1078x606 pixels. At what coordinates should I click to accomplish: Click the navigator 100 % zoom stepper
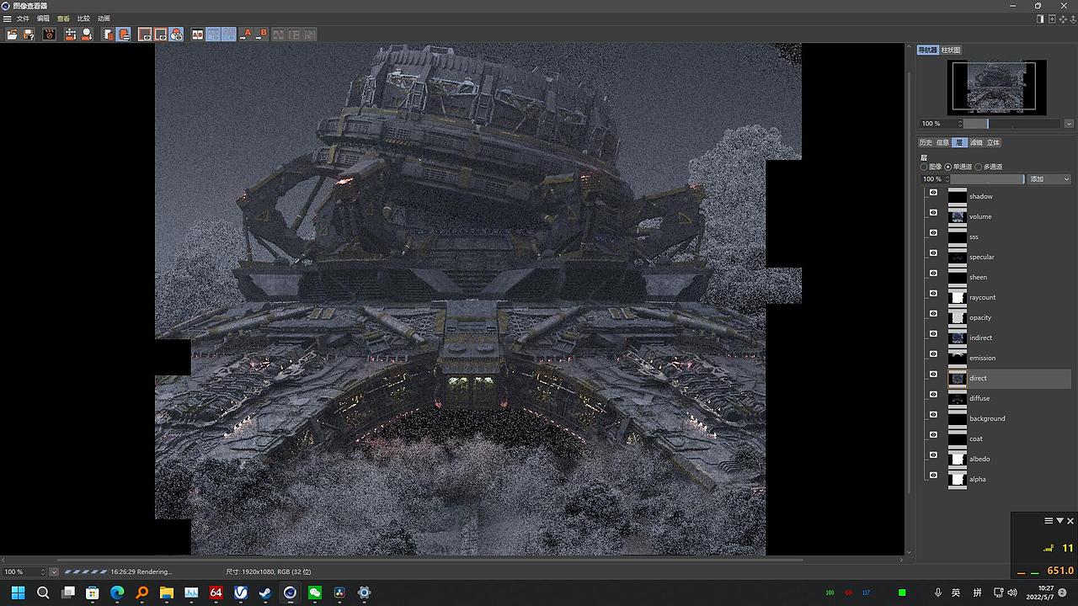point(960,124)
